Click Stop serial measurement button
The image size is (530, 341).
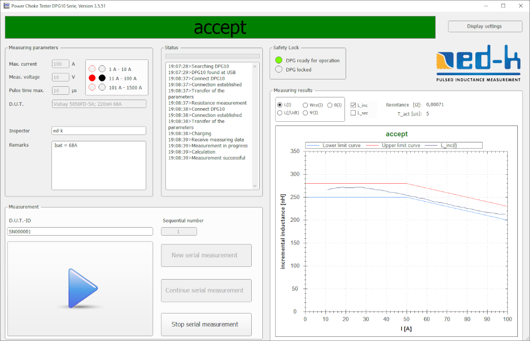click(x=206, y=324)
